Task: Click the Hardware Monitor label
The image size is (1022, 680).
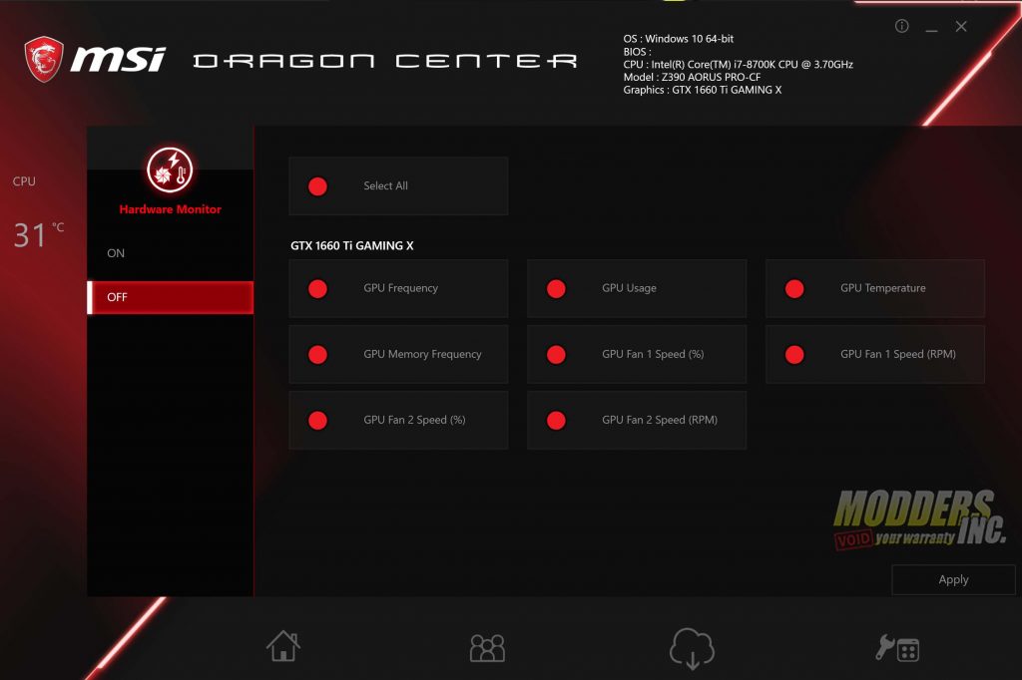Action: click(170, 209)
